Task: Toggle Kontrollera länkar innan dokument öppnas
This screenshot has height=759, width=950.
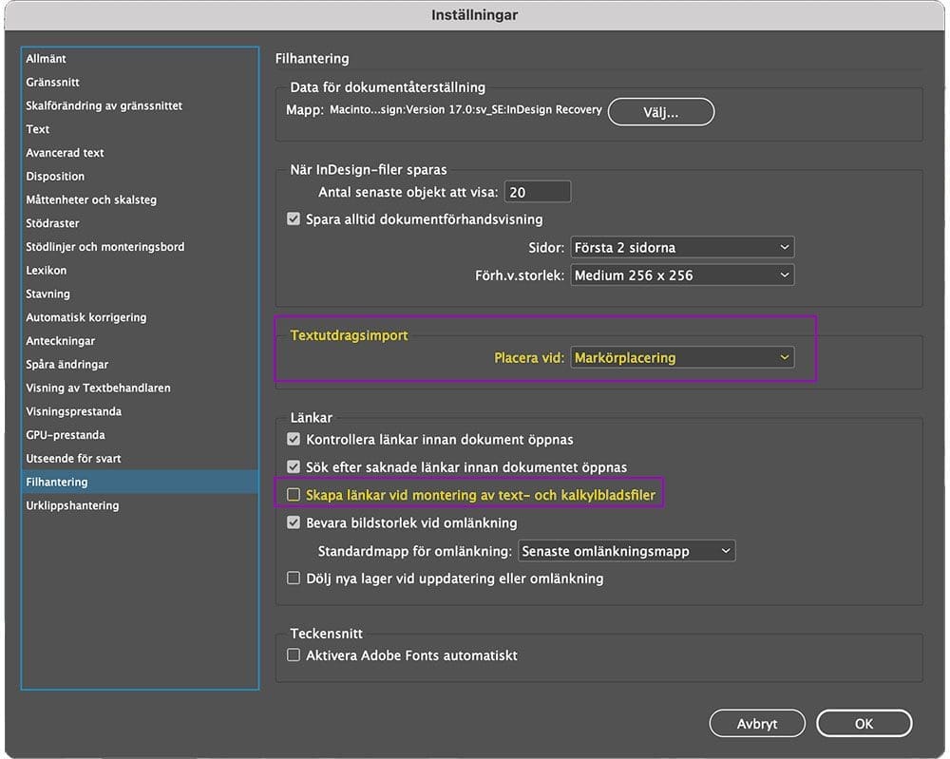Action: point(294,439)
